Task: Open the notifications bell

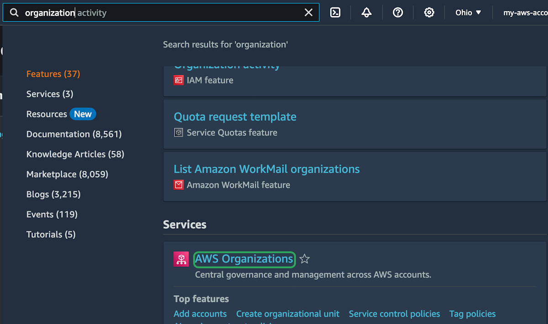Action: [x=366, y=13]
